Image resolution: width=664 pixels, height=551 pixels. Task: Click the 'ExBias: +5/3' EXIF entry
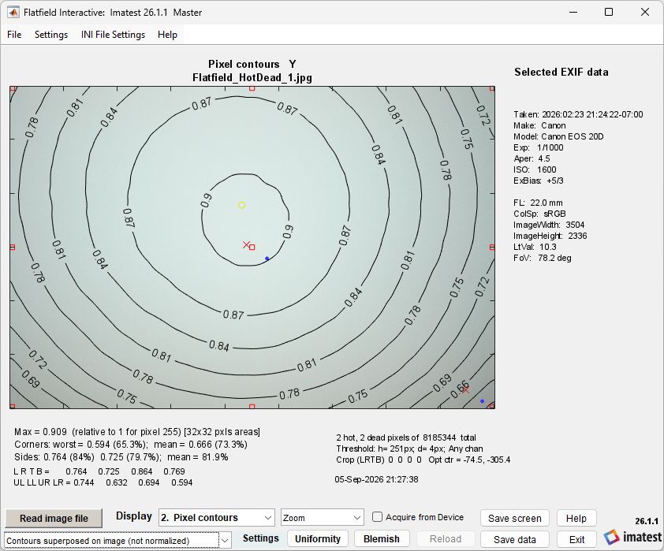point(539,181)
